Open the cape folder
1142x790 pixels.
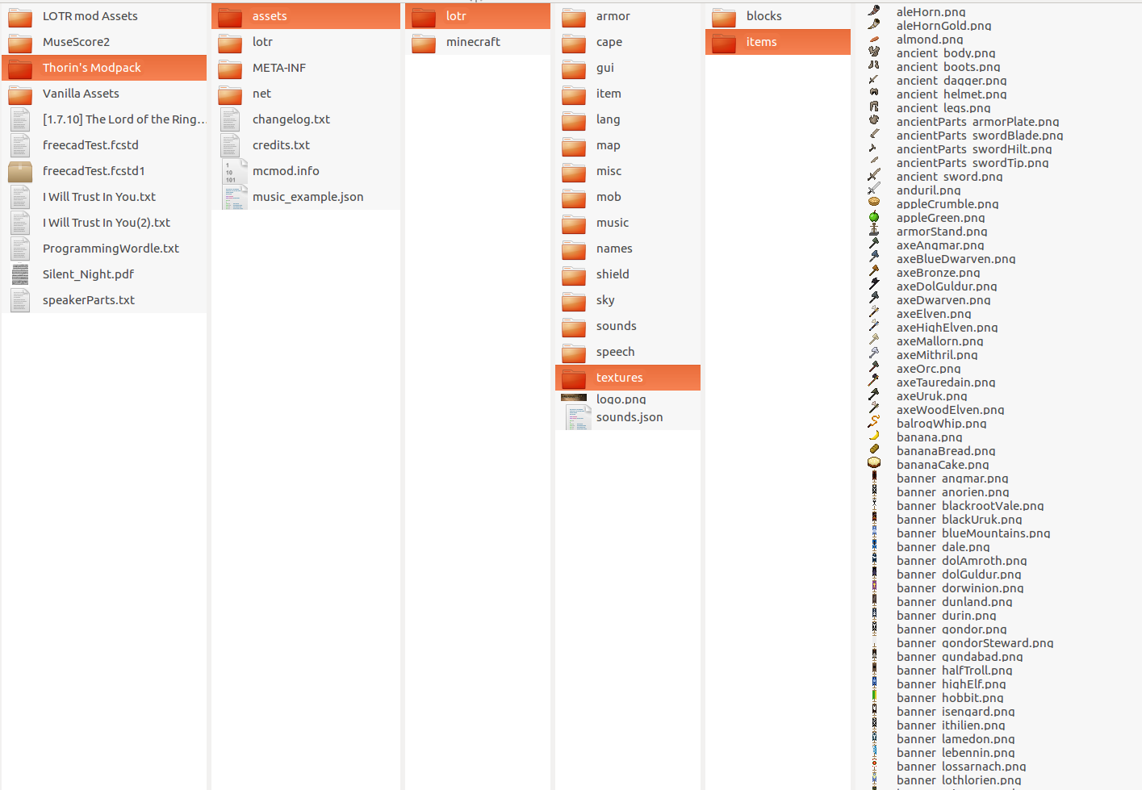628,42
